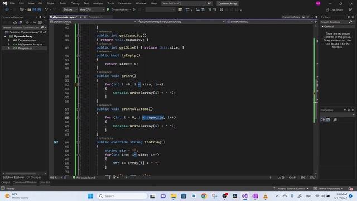357x201 pixels.
Task: Expand the MyDynamicArray.cs tree node
Action: coord(9,45)
